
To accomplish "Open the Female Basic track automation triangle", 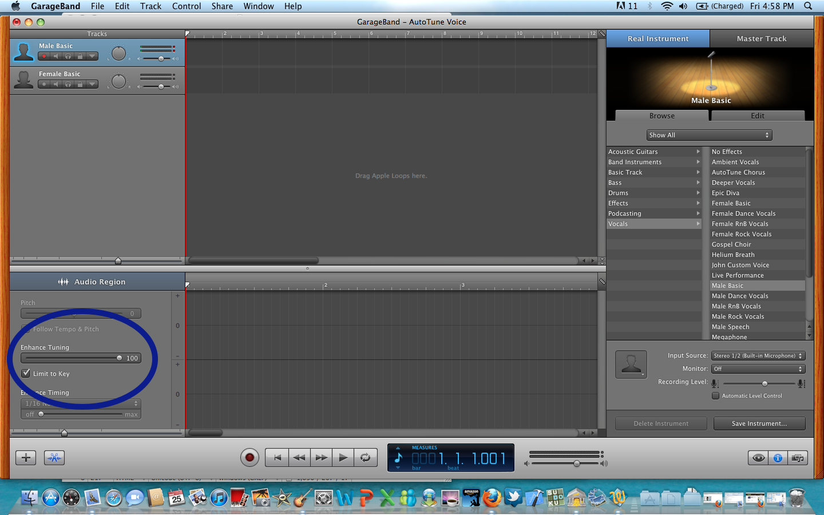I will (92, 84).
